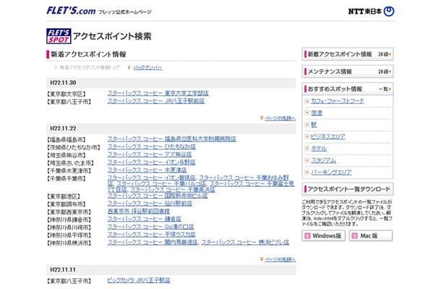Click the 【千葉県千葉市】 label
The height and width of the screenshot is (289, 441).
point(66,178)
